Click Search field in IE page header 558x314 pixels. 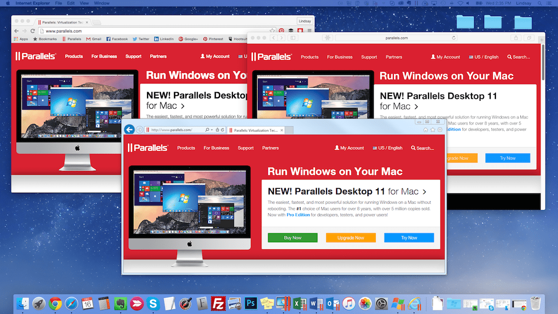coord(423,148)
